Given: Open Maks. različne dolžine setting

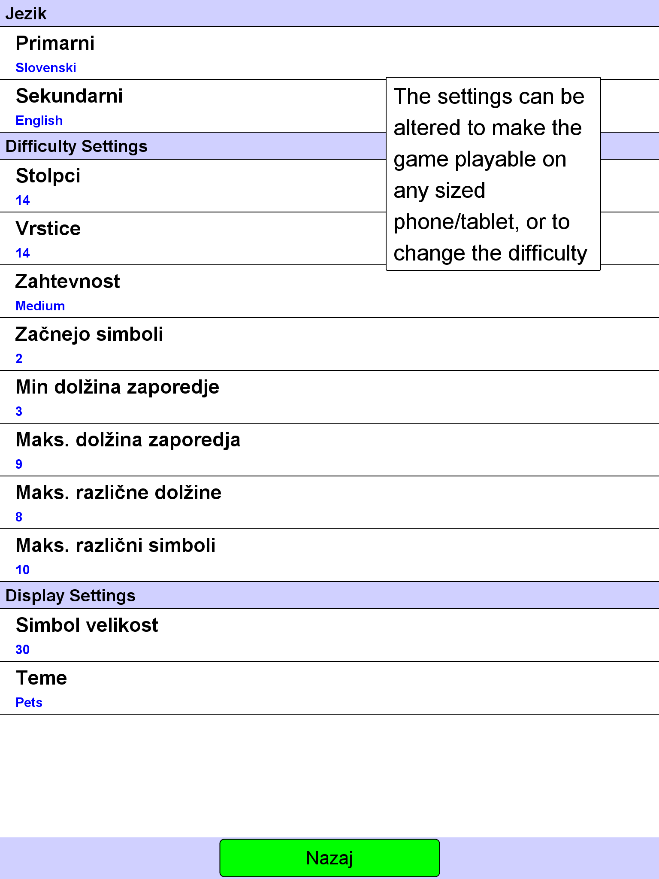Looking at the screenshot, I should (329, 503).
